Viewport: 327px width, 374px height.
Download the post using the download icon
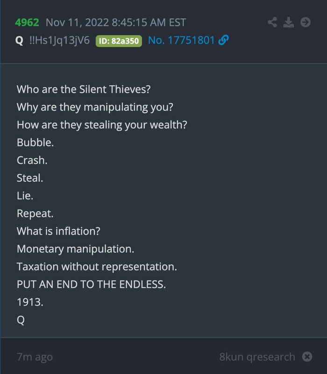pos(289,22)
